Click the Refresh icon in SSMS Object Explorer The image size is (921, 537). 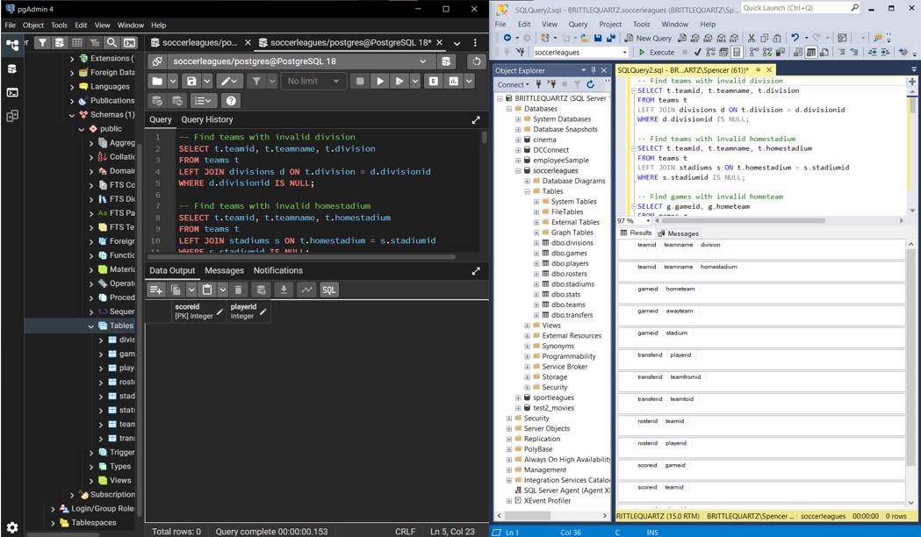590,84
